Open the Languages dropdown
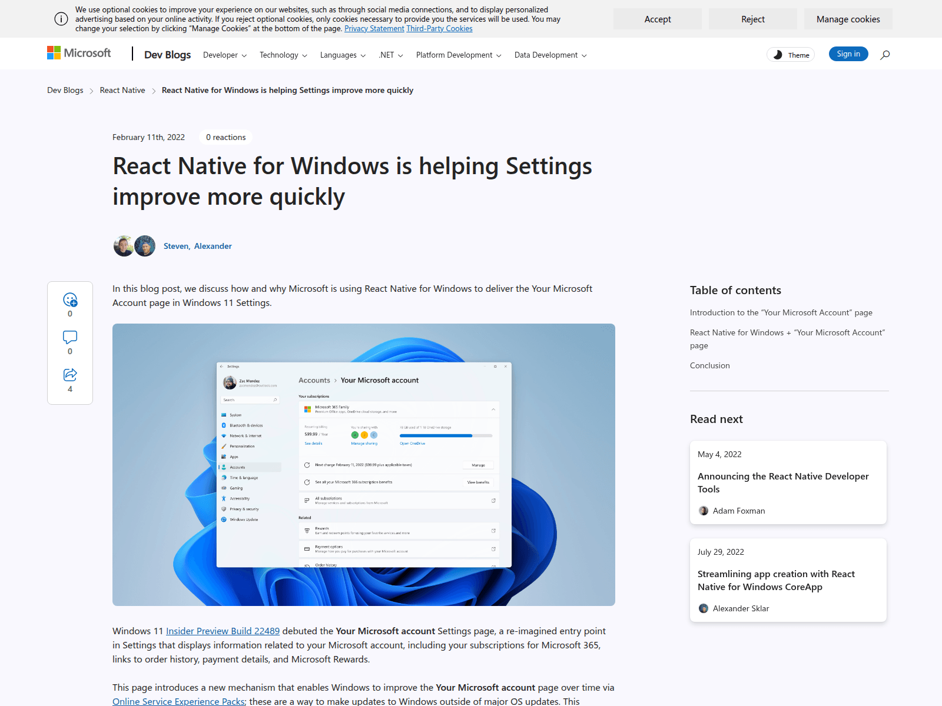Image resolution: width=942 pixels, height=706 pixels. point(343,55)
